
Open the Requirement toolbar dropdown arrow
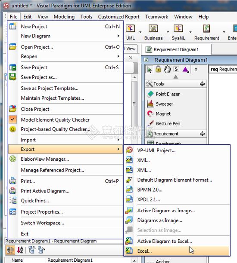(224, 32)
